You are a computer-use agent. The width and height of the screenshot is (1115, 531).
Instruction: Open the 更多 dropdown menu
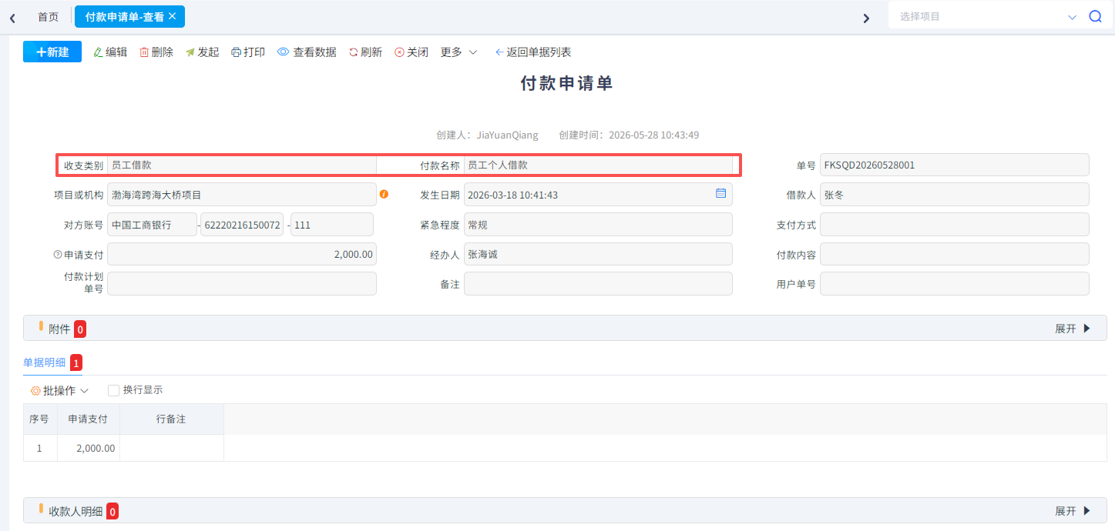point(459,52)
